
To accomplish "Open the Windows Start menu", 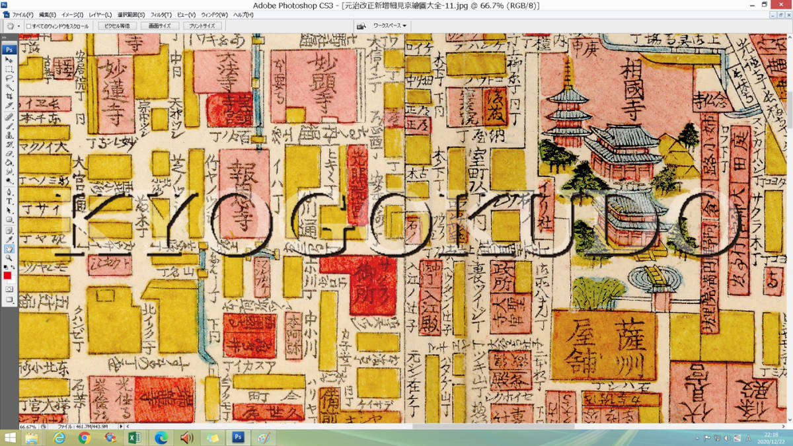I will (x=11, y=438).
